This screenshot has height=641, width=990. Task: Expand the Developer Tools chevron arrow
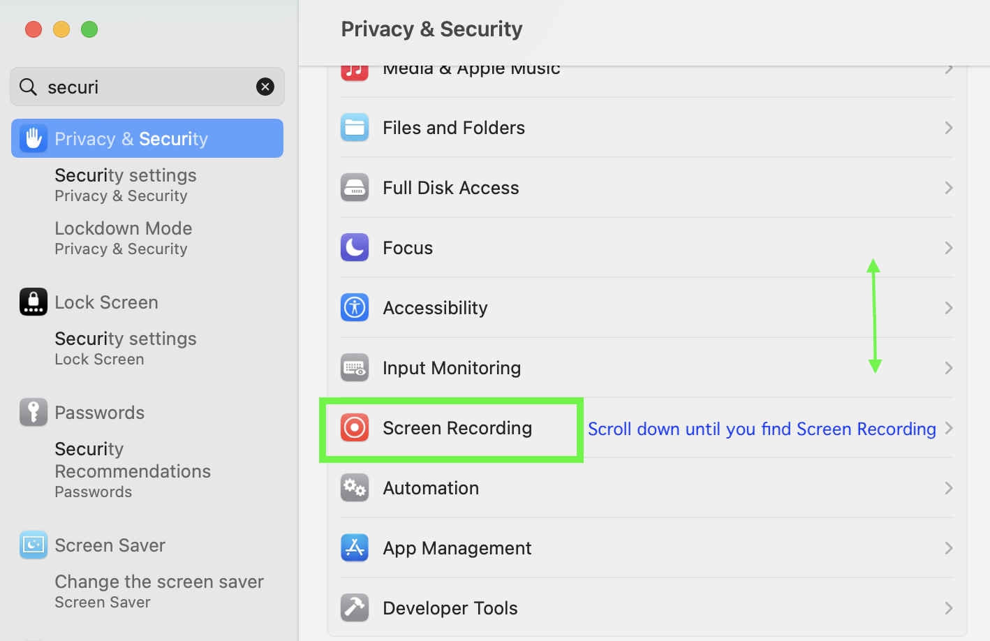click(x=949, y=608)
